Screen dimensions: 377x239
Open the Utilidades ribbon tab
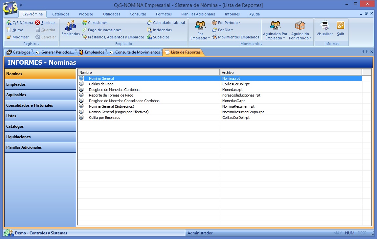(x=112, y=14)
